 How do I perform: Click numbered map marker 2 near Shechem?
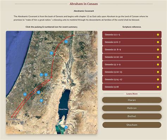pyautogui.click(x=51, y=53)
